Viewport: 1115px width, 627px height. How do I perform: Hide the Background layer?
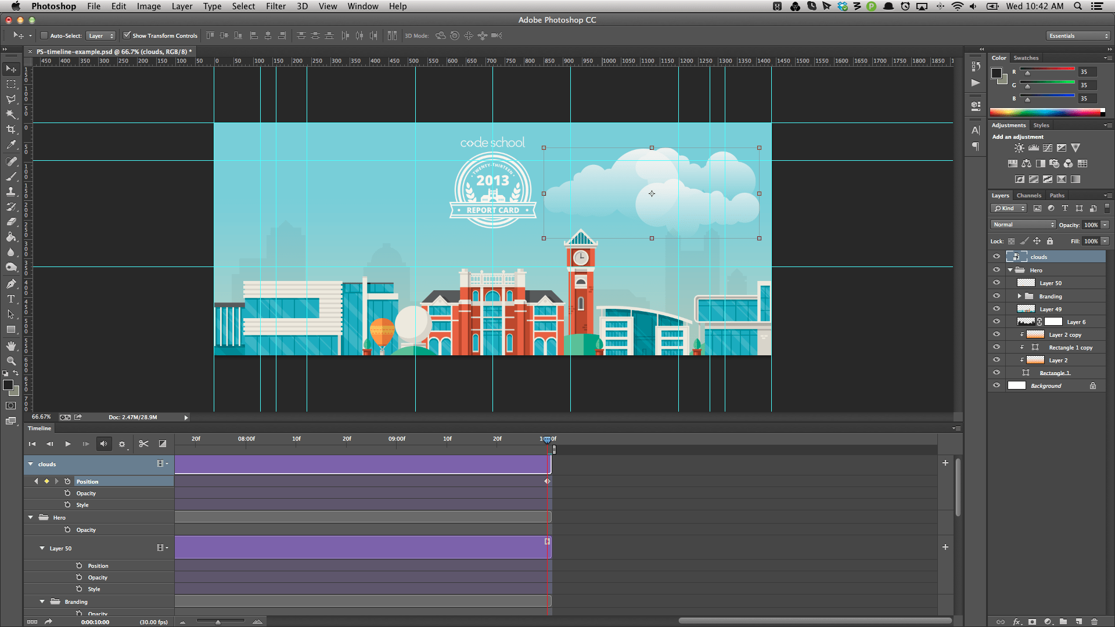click(997, 385)
